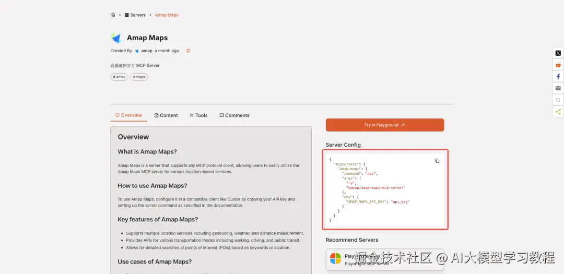Click Try in Playground button
The image size is (564, 274).
point(385,125)
